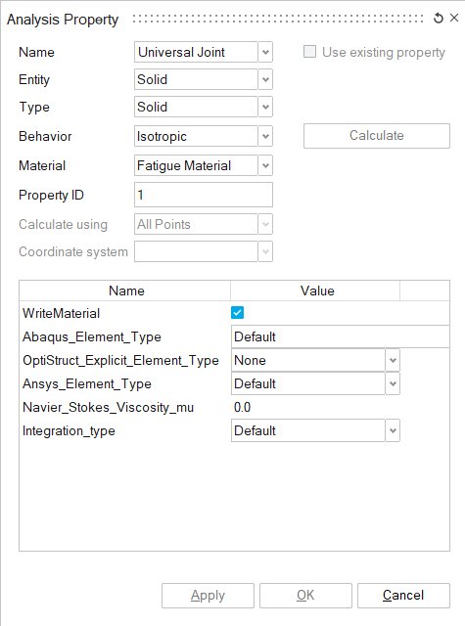Screen dimensions: 465x626
Task: Expand the Entity dropdown
Action: point(265,79)
